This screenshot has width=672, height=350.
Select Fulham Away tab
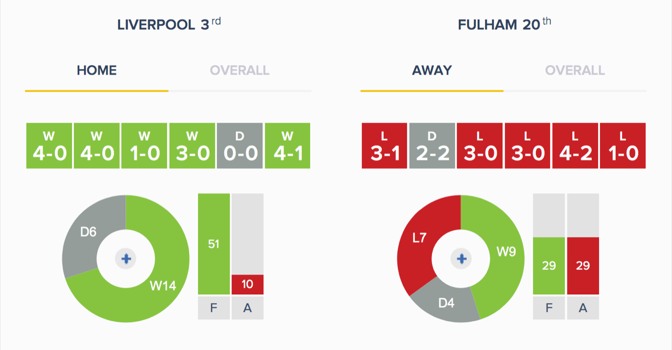pos(432,70)
